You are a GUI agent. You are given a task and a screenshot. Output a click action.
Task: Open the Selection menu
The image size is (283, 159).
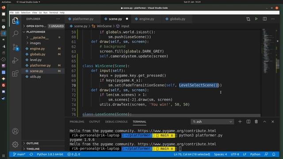coord(26,13)
